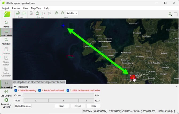The height and width of the screenshot is (114, 179).
Task: Toggle 3. DSM, Orthomosaic and Index checkbox
Action: click(x=68, y=91)
